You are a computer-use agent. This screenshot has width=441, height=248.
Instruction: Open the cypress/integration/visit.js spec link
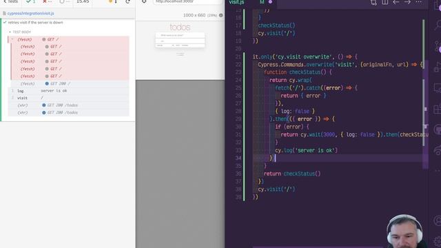point(30,13)
